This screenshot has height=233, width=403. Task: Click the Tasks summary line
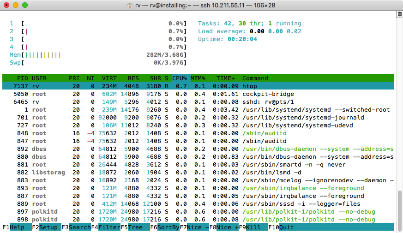[x=249, y=24]
